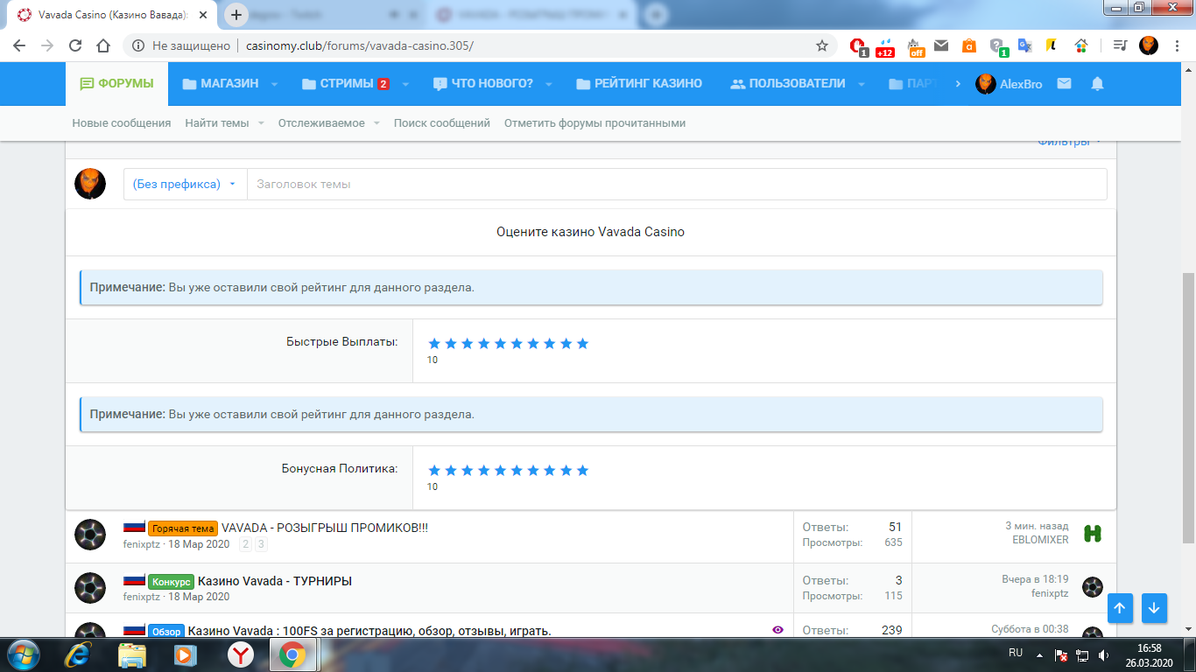Image resolution: width=1196 pixels, height=672 pixels.
Task: Open the ФОРУМЫ navigation tab
Action: (x=116, y=84)
